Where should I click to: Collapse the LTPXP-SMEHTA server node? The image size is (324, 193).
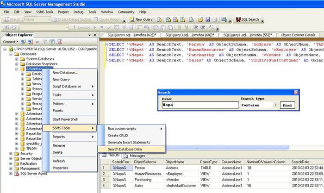5,49
